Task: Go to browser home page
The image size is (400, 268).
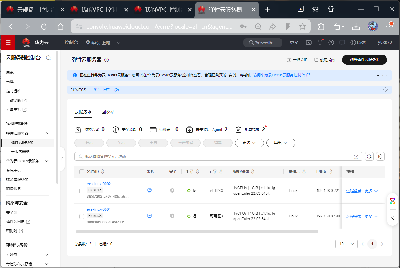Action: (x=61, y=26)
